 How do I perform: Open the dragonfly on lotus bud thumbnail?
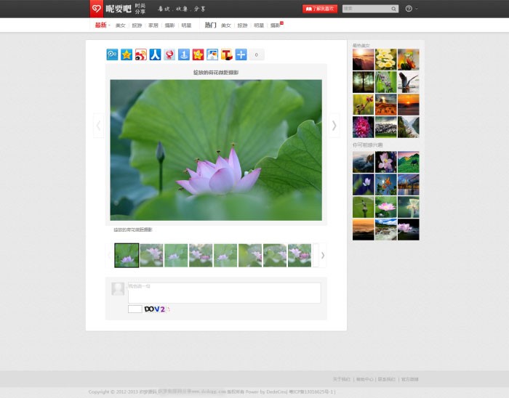(x=364, y=207)
